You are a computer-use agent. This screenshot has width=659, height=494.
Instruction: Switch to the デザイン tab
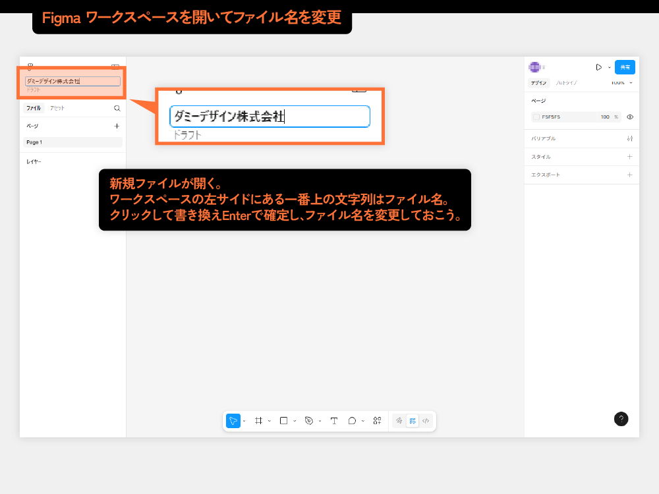tap(538, 83)
